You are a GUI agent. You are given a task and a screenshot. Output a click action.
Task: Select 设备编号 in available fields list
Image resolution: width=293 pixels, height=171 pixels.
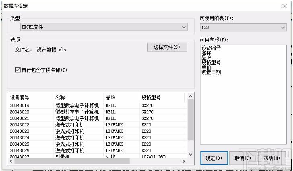[211, 48]
